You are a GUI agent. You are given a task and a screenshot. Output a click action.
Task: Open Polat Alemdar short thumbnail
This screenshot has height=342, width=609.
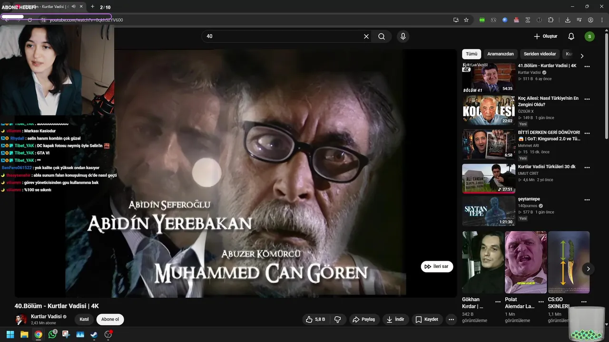tap(526, 262)
